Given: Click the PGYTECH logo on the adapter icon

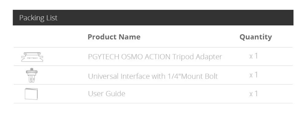Looking at the screenshot, I should tap(32, 58).
